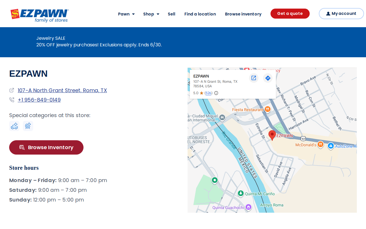This screenshot has height=229, width=366.
Task: Expand the Shop dropdown menu
Action: [x=151, y=14]
